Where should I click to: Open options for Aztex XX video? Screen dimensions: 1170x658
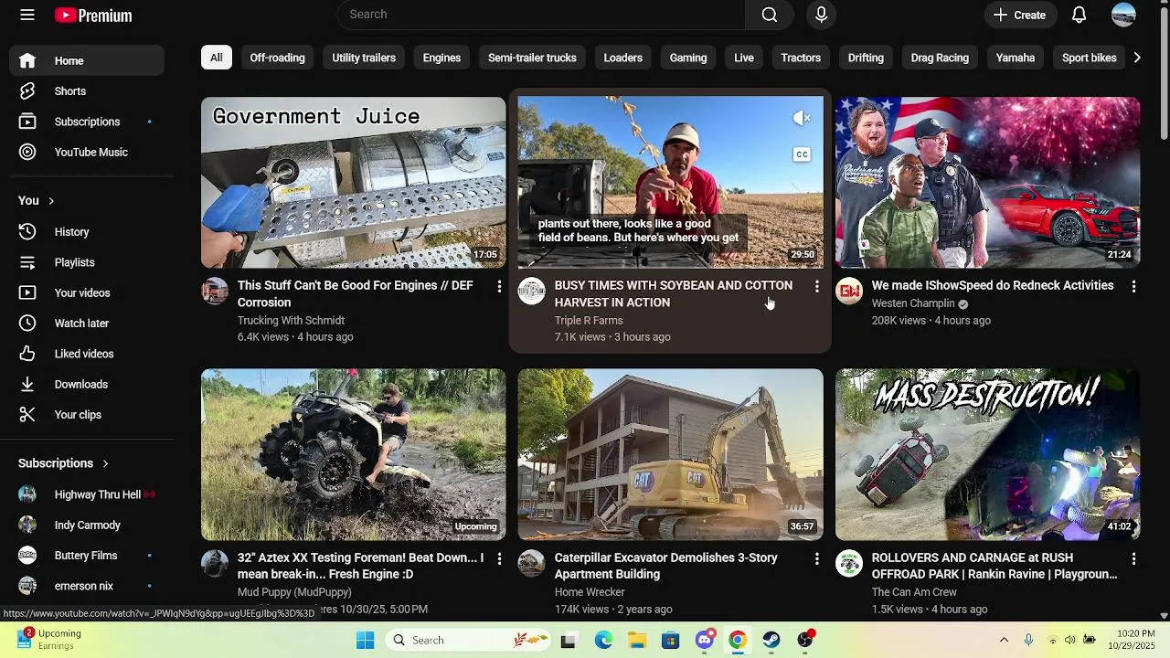[499, 558]
